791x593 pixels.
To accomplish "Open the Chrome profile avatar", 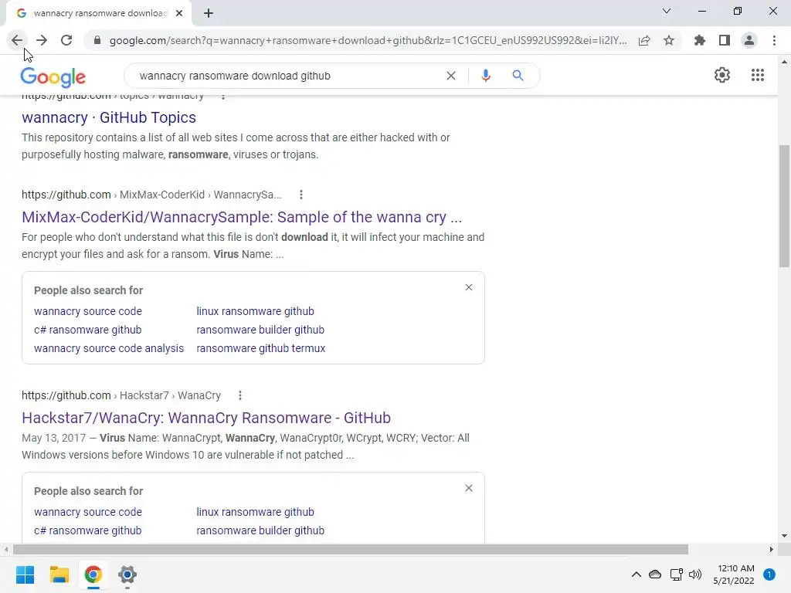I will tap(749, 40).
